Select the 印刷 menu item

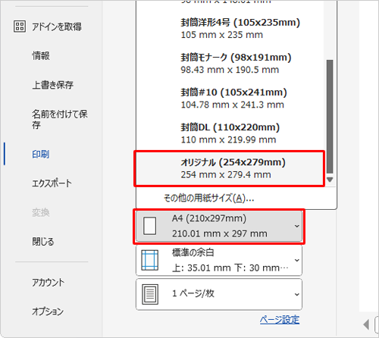(x=40, y=154)
